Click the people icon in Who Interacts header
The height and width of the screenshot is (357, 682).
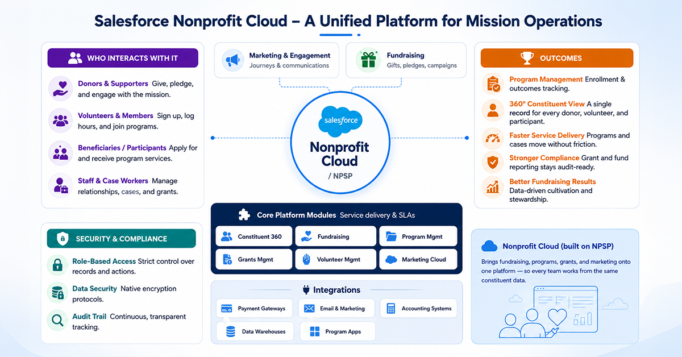click(75, 58)
